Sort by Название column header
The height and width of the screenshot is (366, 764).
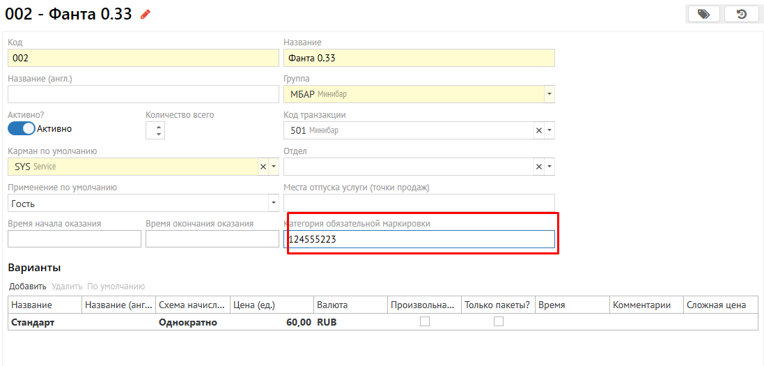click(x=45, y=305)
